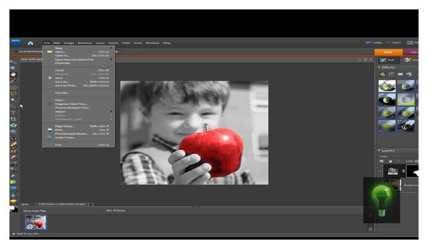Click Hide Project Bin

click(x=26, y=234)
